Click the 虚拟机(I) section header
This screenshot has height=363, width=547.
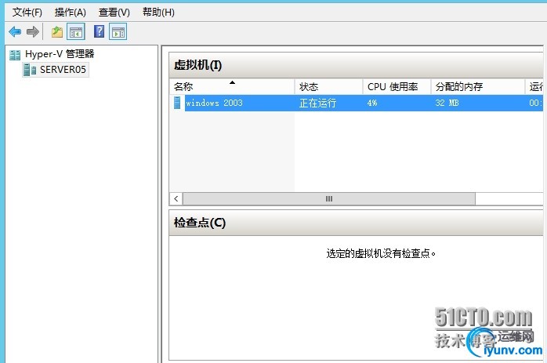pos(356,65)
